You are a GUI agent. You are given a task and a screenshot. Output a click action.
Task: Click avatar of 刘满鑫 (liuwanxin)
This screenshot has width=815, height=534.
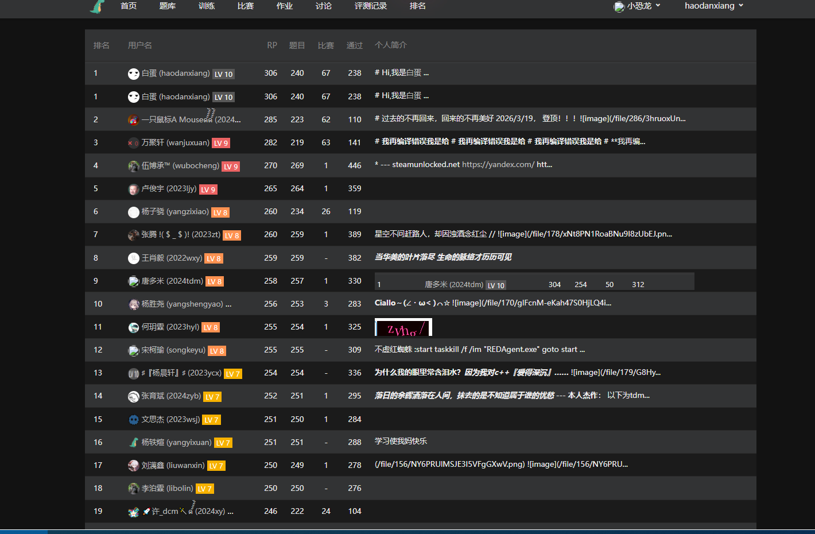click(x=133, y=465)
